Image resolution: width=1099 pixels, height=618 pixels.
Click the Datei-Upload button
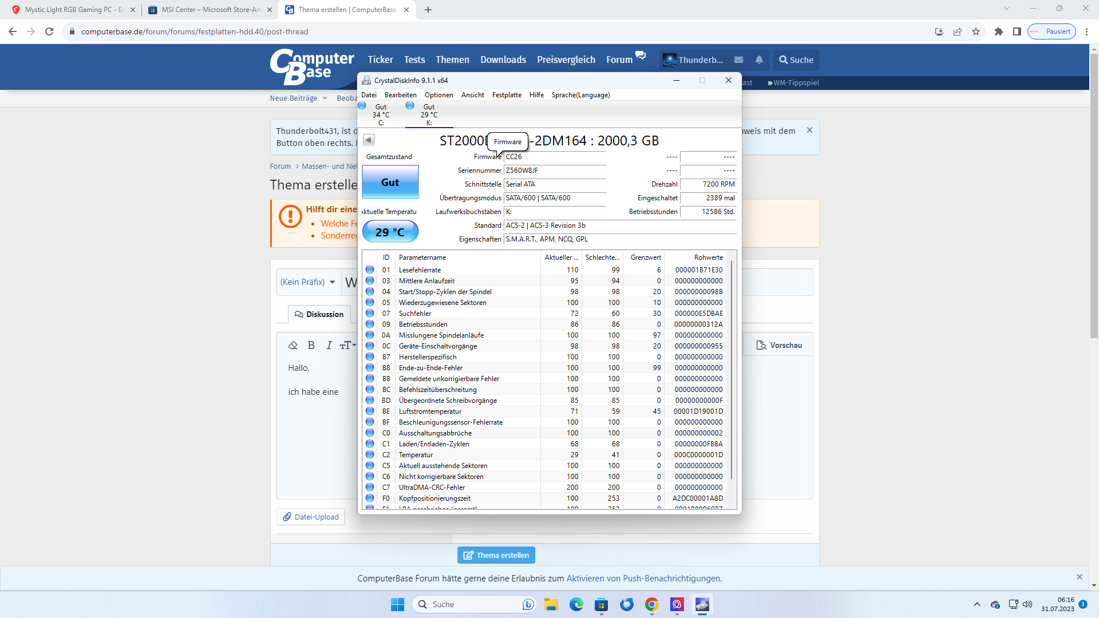(311, 517)
